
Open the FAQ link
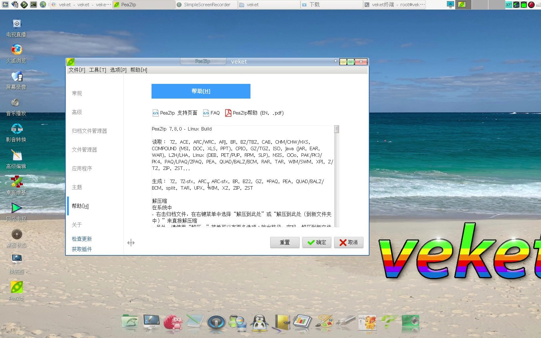tap(211, 113)
